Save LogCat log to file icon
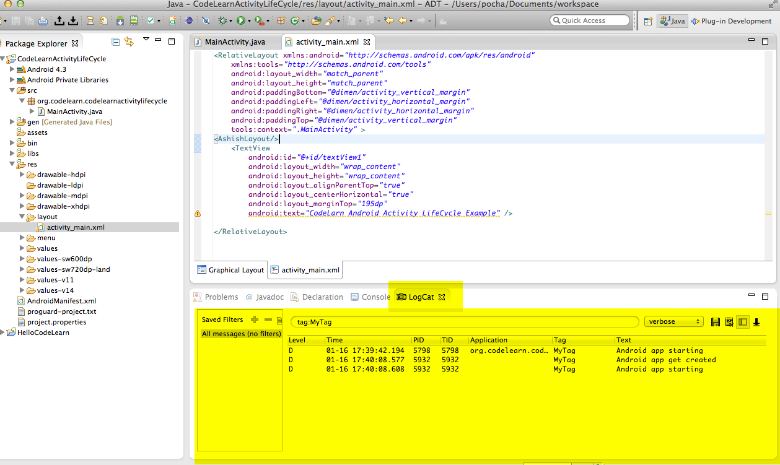This screenshot has width=780, height=465. click(716, 322)
